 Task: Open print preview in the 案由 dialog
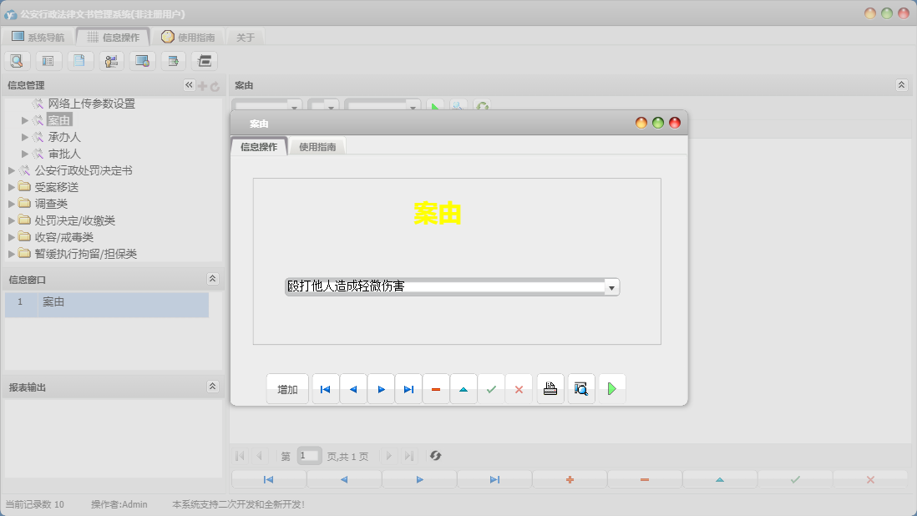[x=580, y=388]
